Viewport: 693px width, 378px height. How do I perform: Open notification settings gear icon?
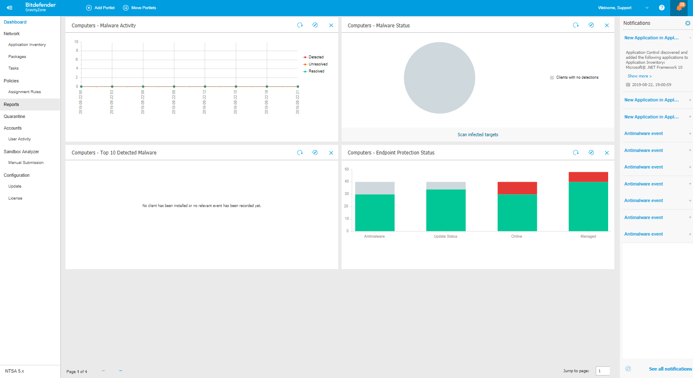[688, 23]
